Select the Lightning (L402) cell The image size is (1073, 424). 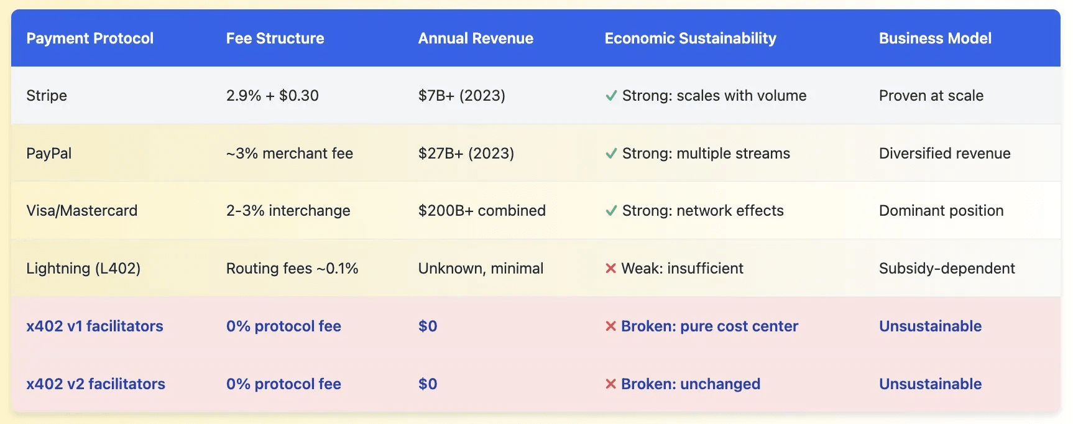pyautogui.click(x=83, y=269)
